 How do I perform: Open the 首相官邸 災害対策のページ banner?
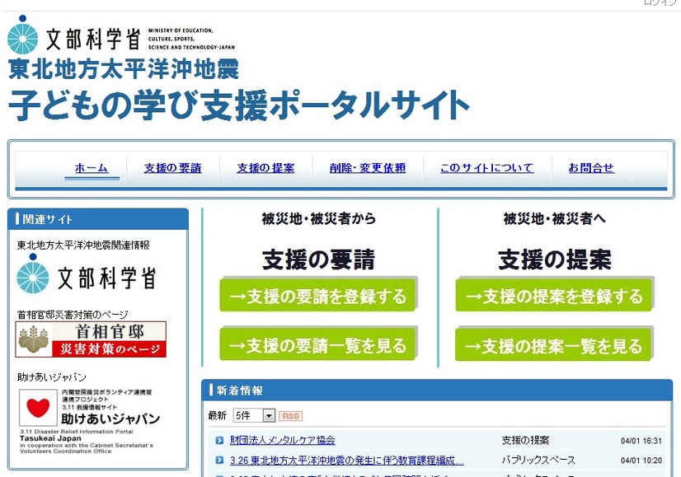[91, 339]
